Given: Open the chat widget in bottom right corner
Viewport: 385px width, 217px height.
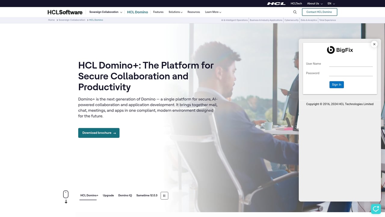Looking at the screenshot, I should pyautogui.click(x=376, y=209).
